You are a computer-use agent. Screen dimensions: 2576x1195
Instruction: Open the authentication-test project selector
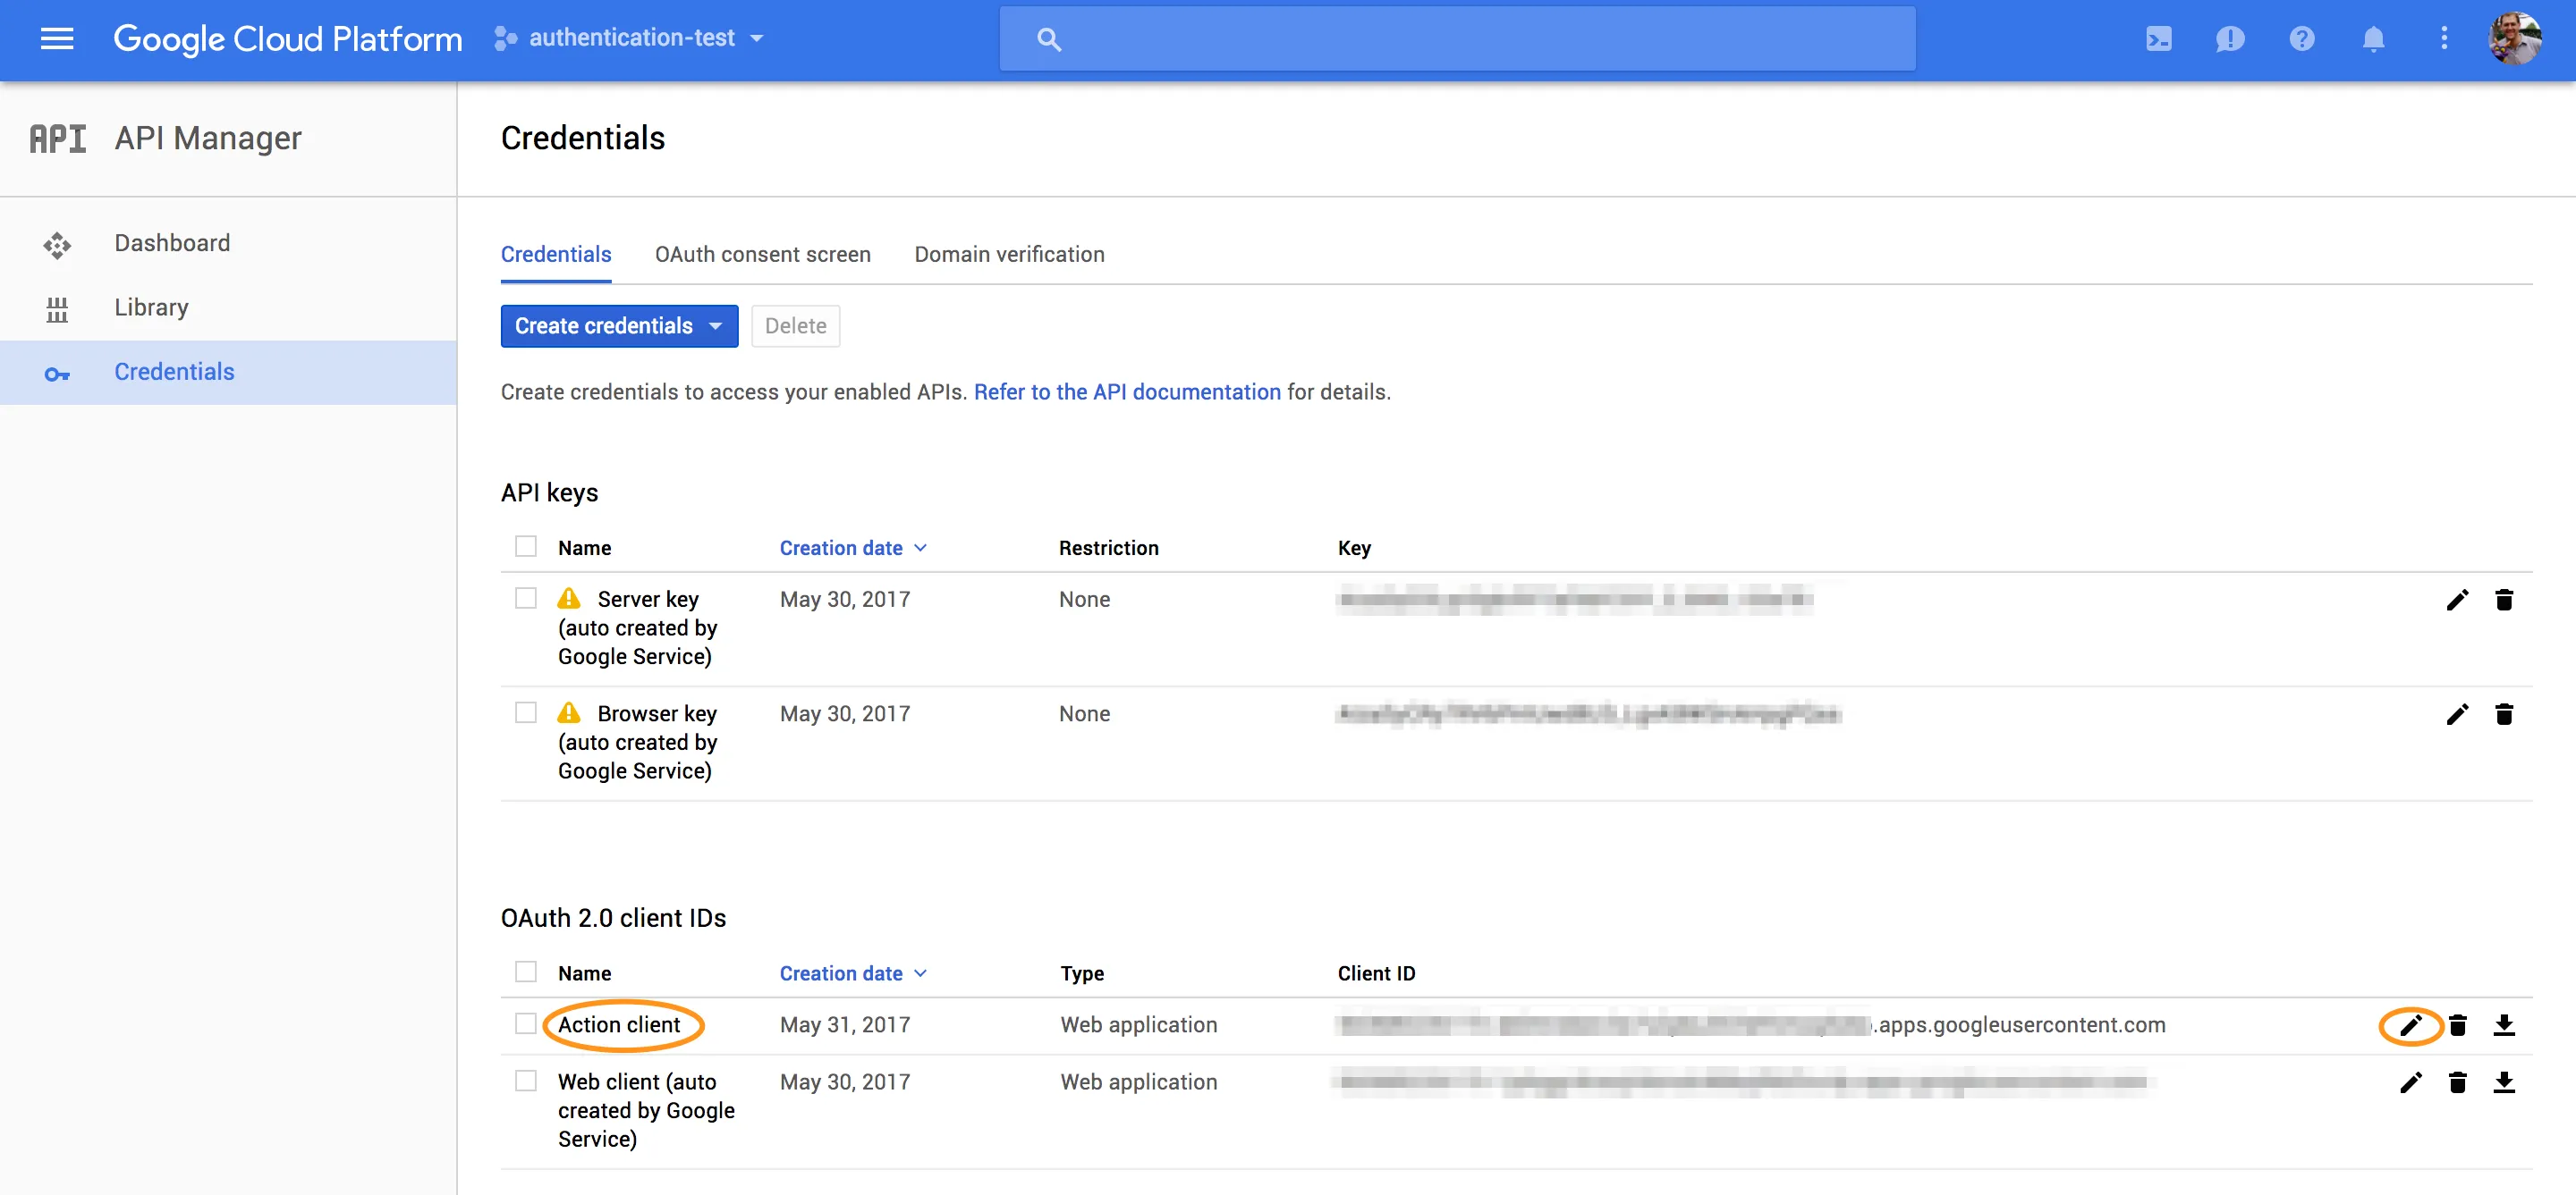pos(630,38)
